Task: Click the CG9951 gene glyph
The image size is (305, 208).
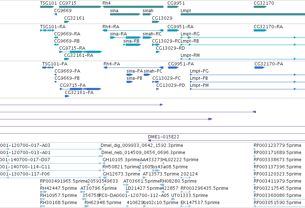Action: [173, 7]
